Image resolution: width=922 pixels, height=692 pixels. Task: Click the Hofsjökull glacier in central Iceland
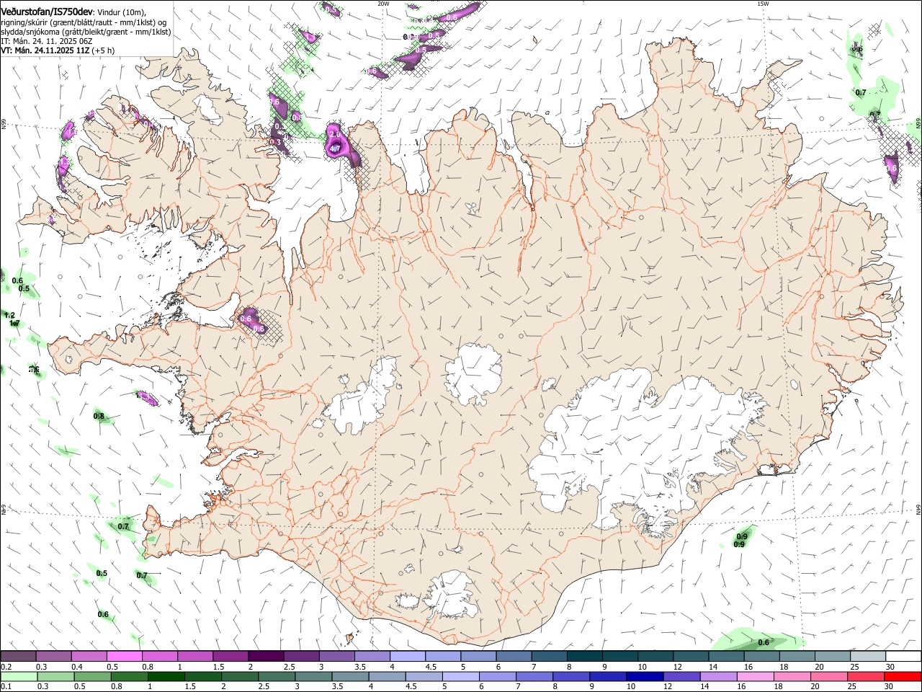473,375
